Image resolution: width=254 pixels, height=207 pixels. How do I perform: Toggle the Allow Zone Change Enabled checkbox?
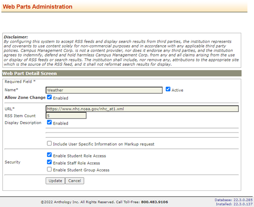point(49,97)
